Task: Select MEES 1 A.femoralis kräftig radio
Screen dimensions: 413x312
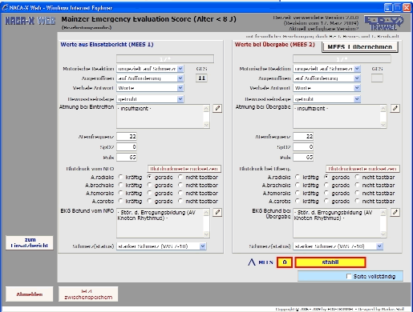Action: pos(121,193)
